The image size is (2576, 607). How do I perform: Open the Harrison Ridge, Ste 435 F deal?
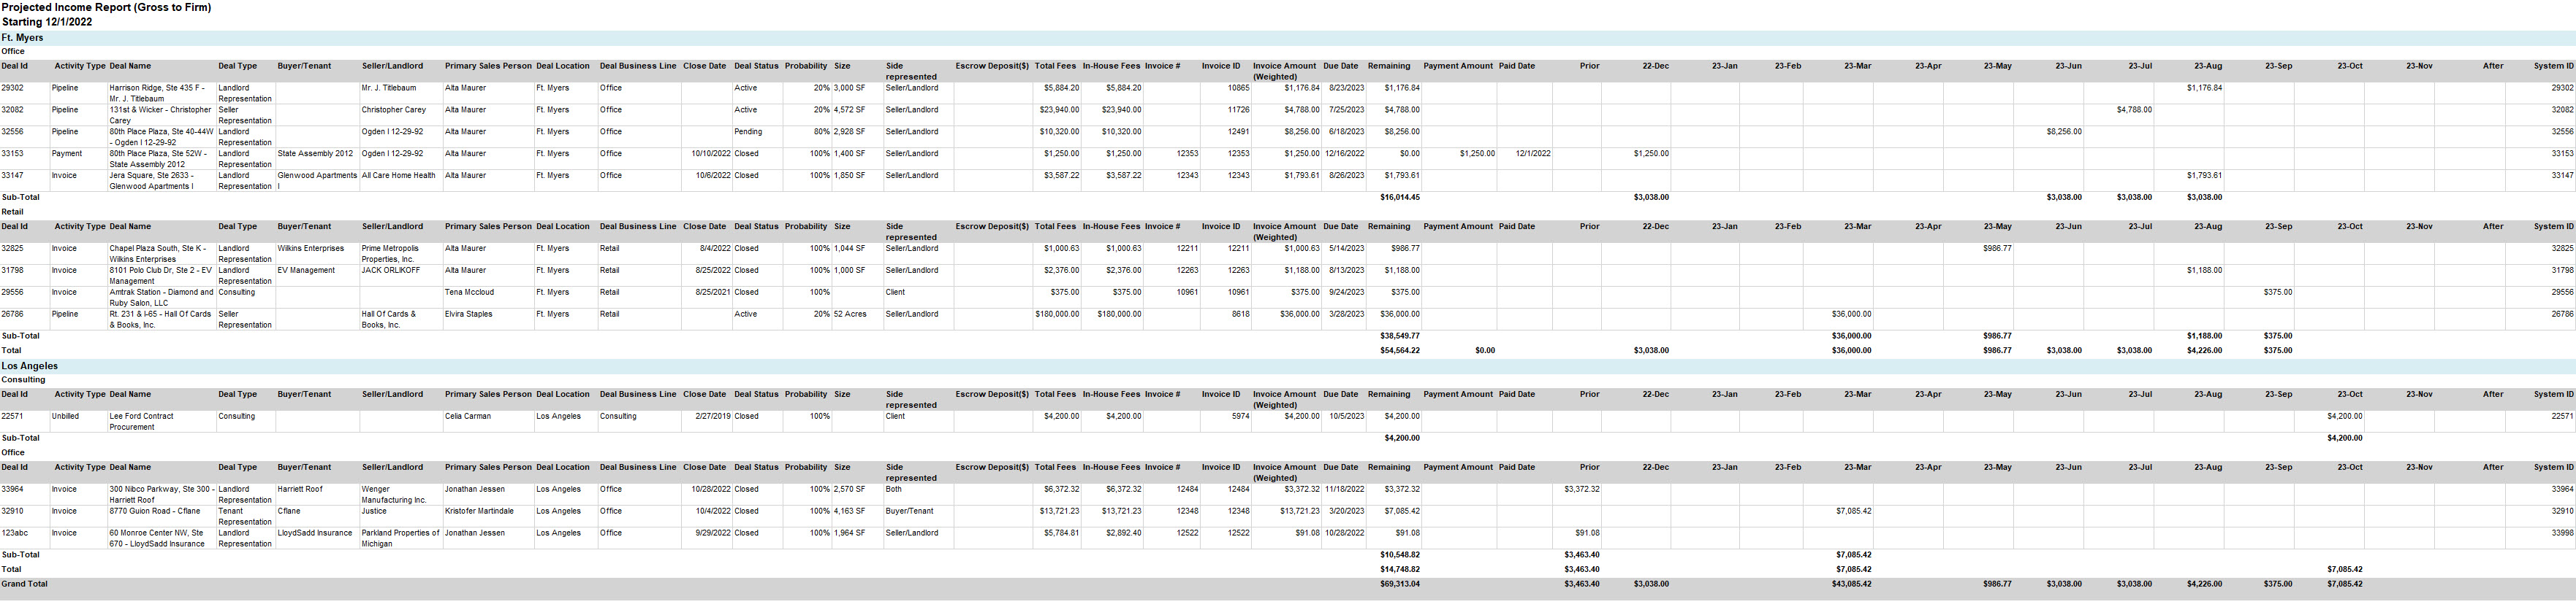pos(157,93)
